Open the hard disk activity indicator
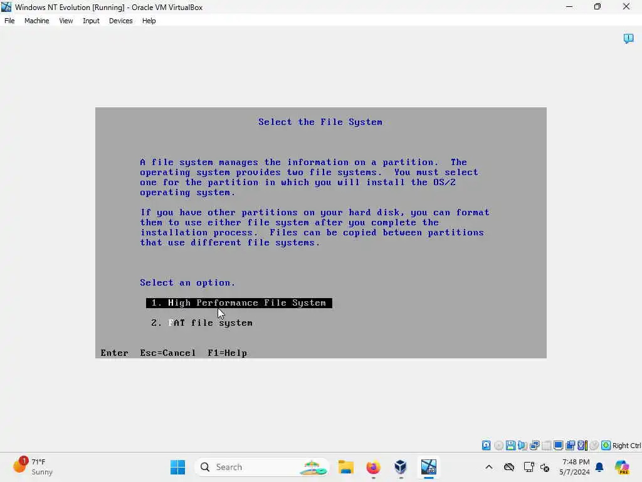642x482 pixels. tap(486, 446)
